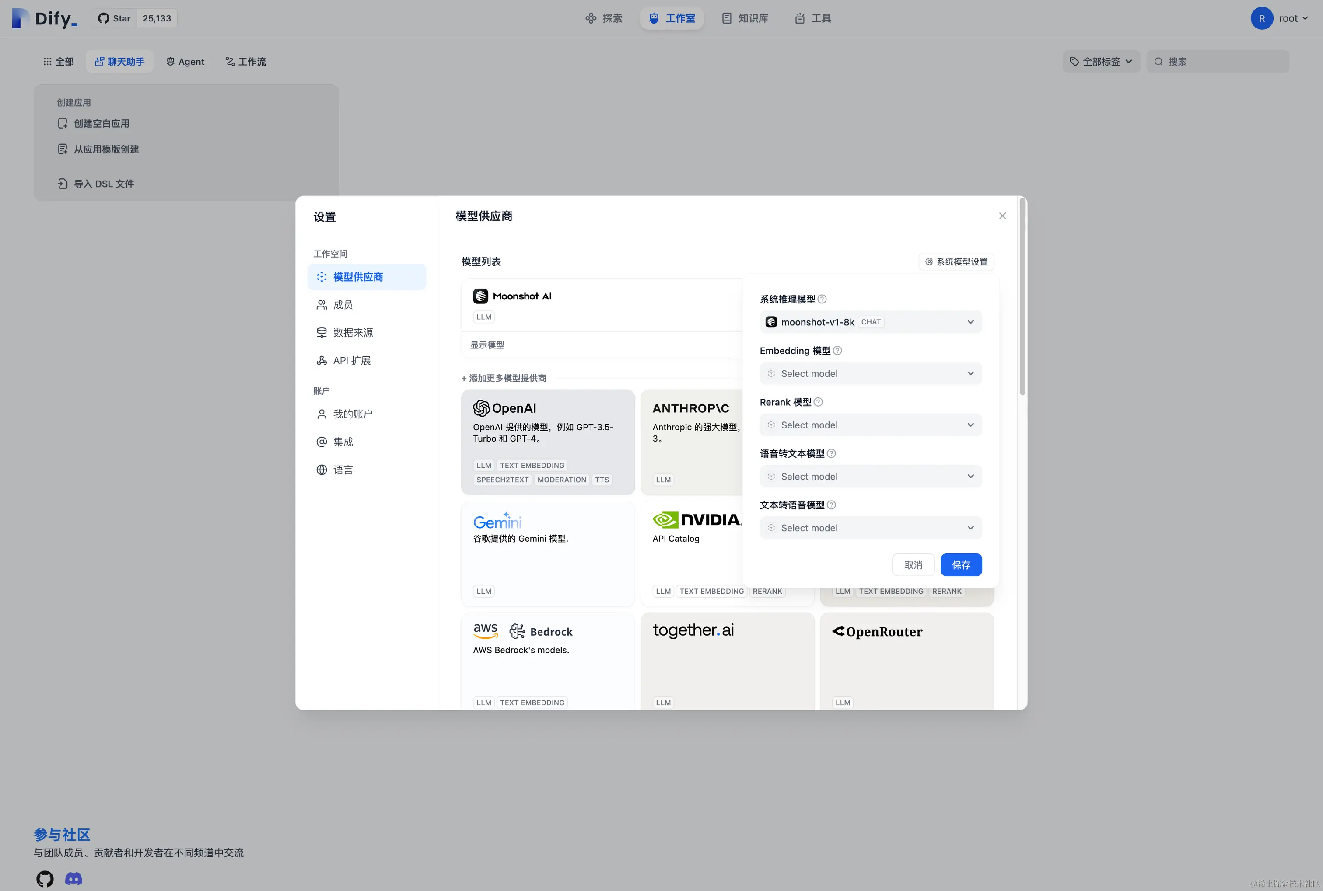Select the AWS Bedrock provider card

click(548, 661)
